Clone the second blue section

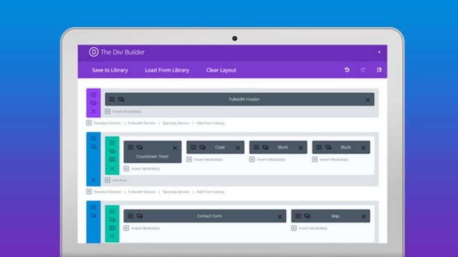coord(93,147)
